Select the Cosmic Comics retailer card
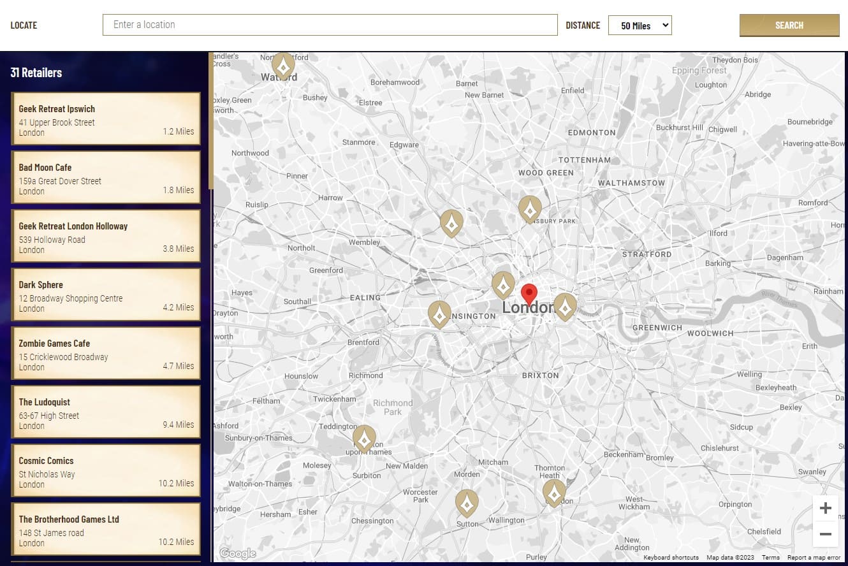The width and height of the screenshot is (848, 566). click(x=106, y=470)
